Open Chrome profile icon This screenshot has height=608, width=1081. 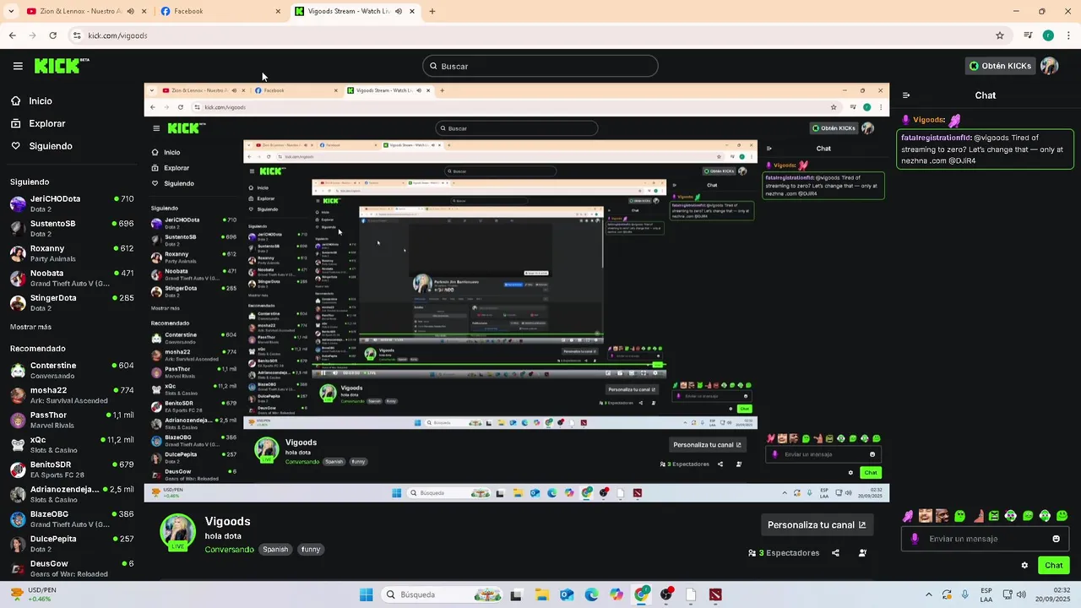[x=1048, y=35]
